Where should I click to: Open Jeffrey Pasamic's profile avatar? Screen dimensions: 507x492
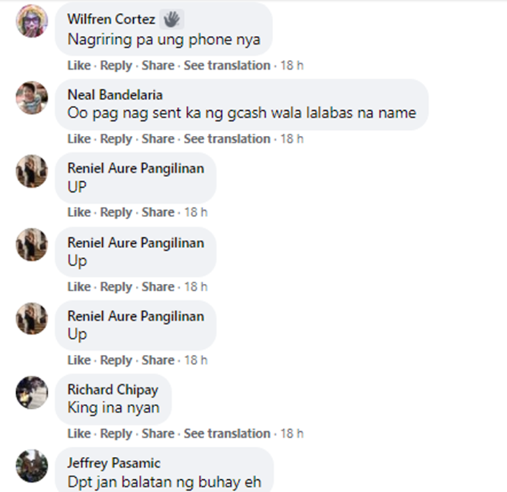point(32,466)
